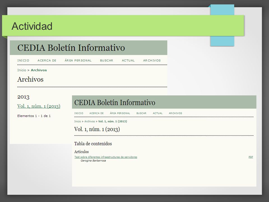
Task: Click Vol. 1, núm. 1 (2013) breadcrumb
Action: point(113,121)
